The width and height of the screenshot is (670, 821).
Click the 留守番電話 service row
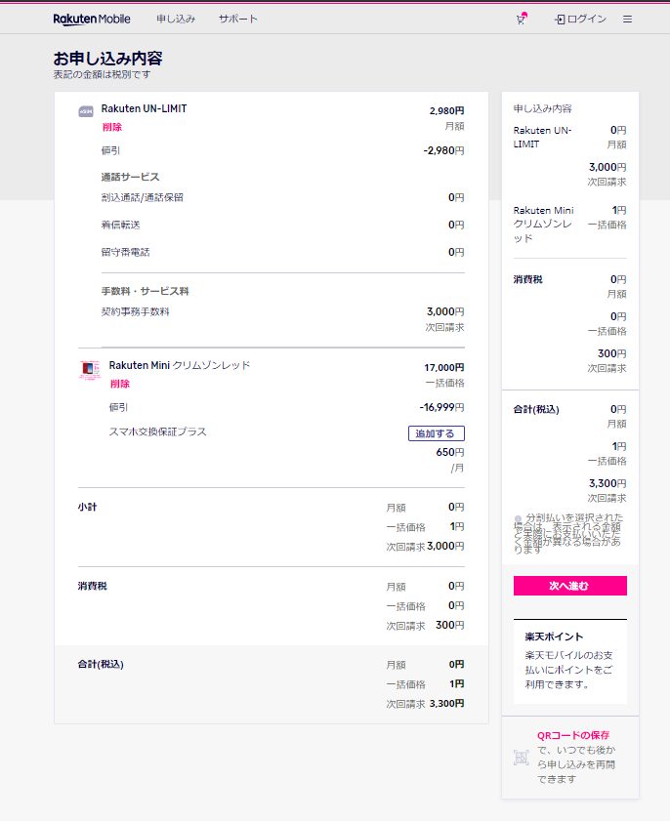283,252
